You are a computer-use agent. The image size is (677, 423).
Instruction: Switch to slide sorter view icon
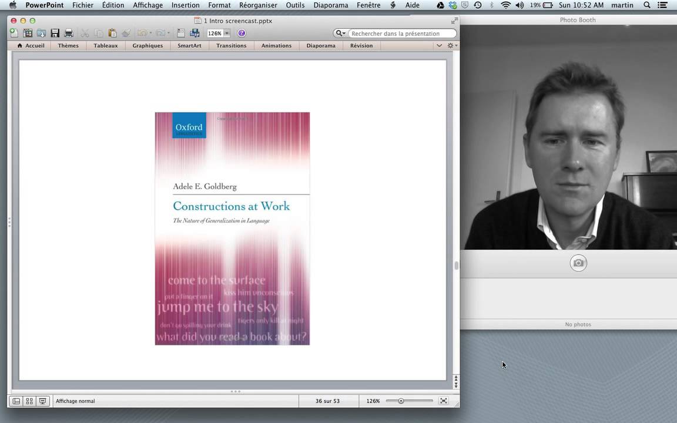click(x=29, y=401)
